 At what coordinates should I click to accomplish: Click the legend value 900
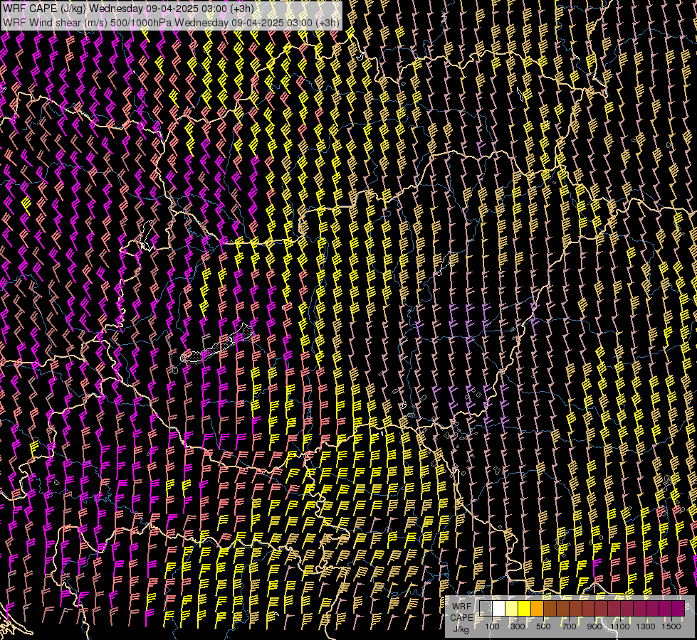[594, 626]
